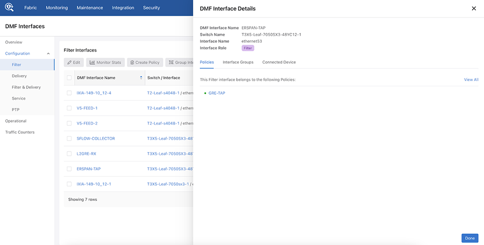Click the Edit pencil button
The image size is (484, 245).
[74, 63]
